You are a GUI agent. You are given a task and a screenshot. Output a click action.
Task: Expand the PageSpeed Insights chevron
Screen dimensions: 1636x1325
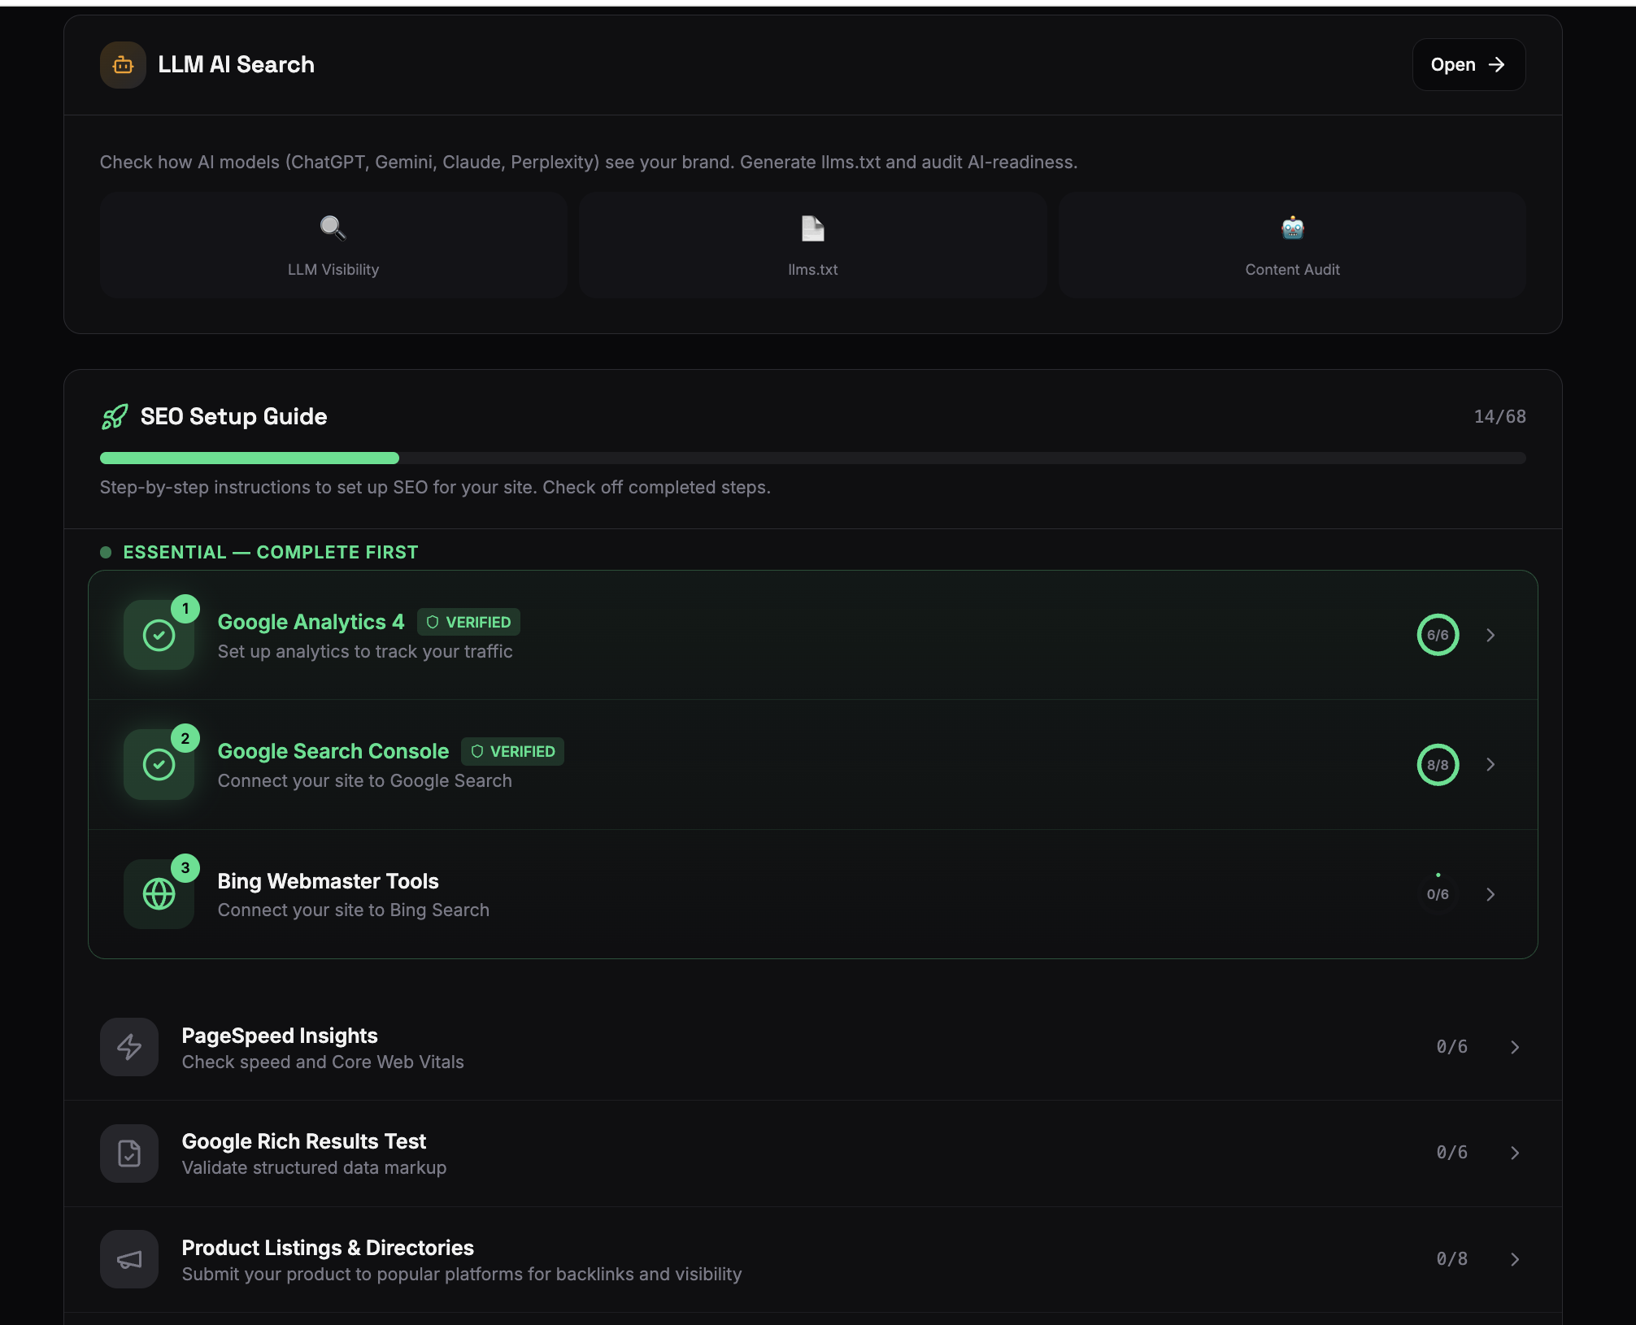(1515, 1047)
